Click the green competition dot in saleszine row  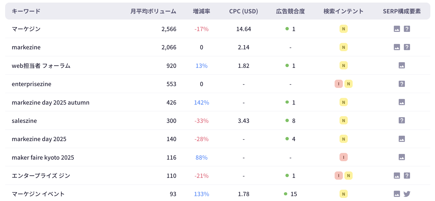tap(287, 121)
